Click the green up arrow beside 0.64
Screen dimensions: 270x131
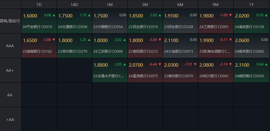pyautogui.click(x=266, y=64)
